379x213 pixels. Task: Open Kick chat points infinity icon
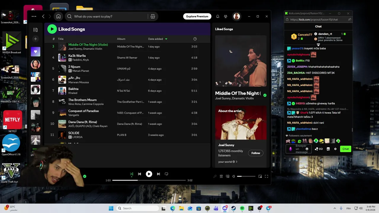319,149
